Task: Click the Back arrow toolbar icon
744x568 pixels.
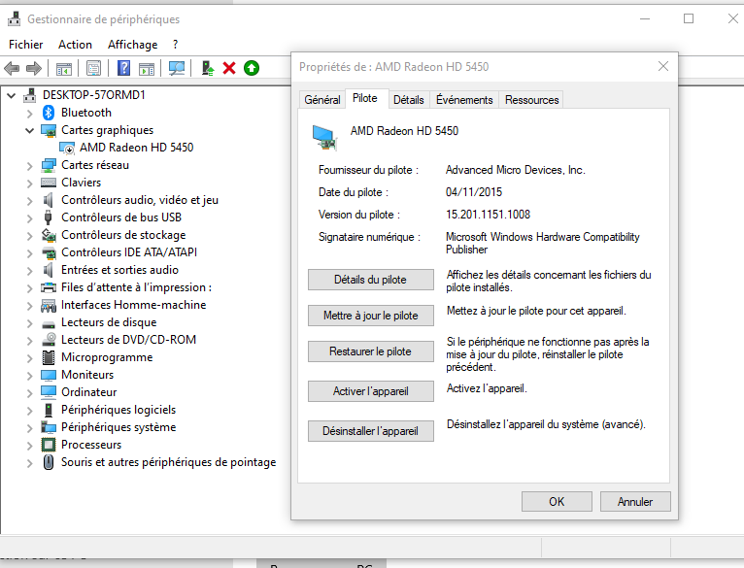Action: (12, 69)
